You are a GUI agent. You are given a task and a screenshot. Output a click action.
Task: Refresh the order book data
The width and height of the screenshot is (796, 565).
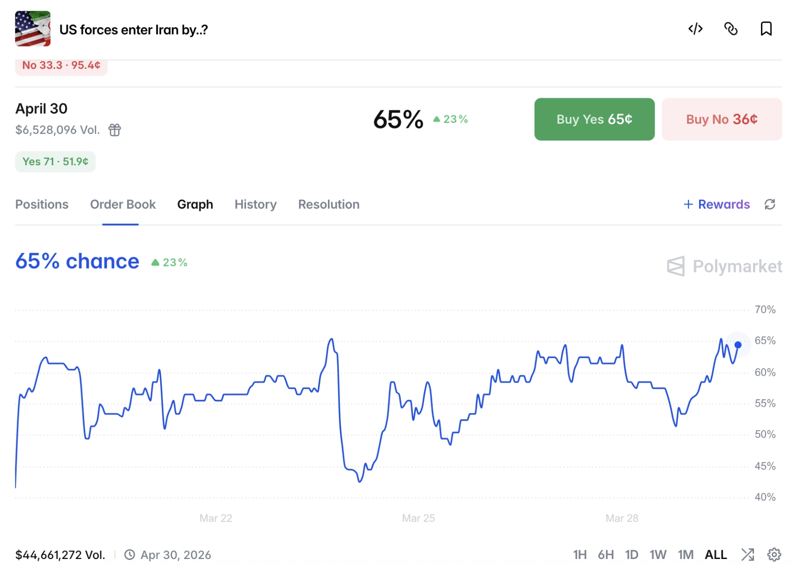(769, 204)
